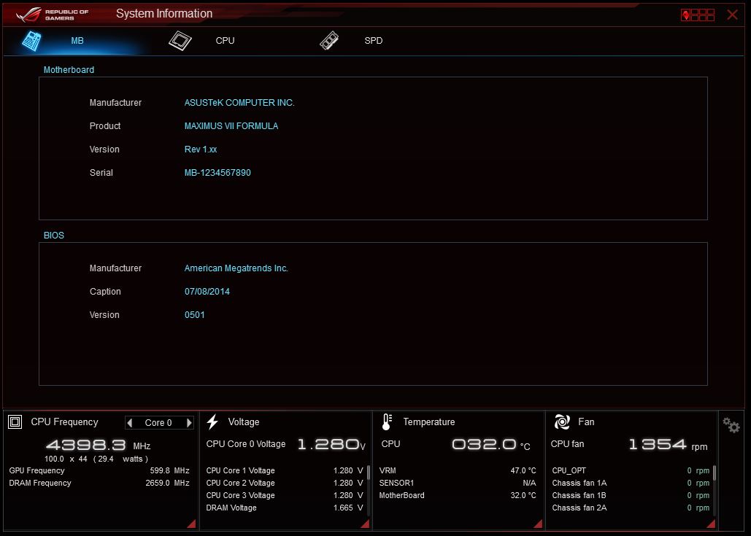The width and height of the screenshot is (751, 536).
Task: Click the VRM temperature row
Action: 458,470
